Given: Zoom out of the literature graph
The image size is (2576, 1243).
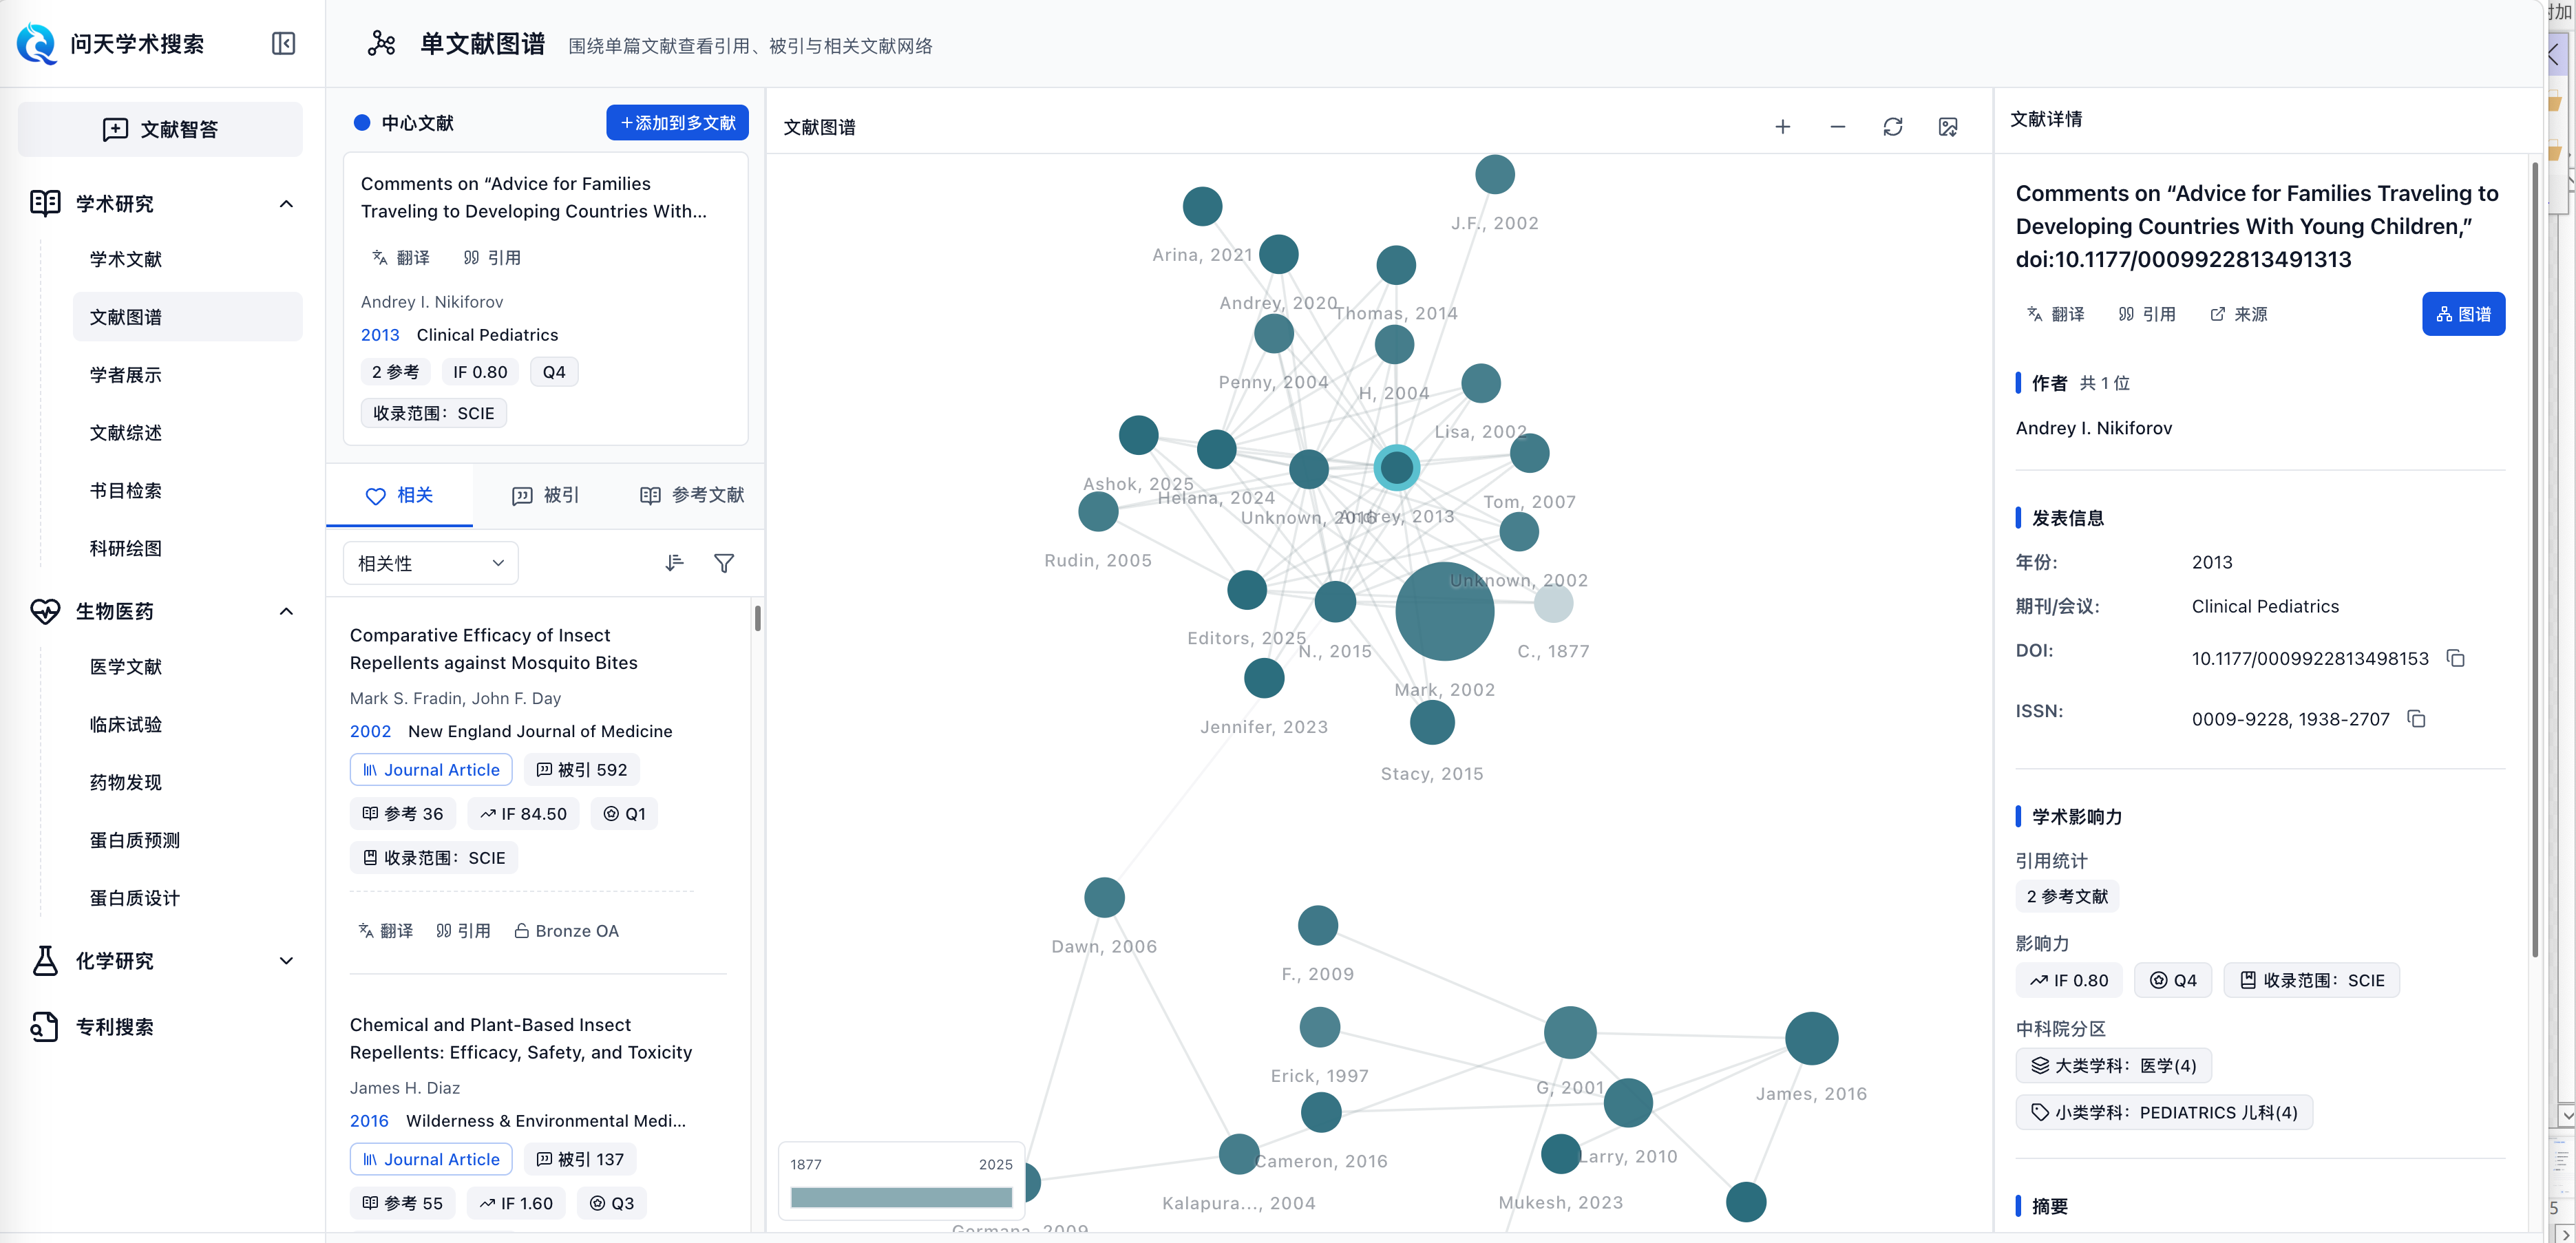Looking at the screenshot, I should click(1837, 127).
